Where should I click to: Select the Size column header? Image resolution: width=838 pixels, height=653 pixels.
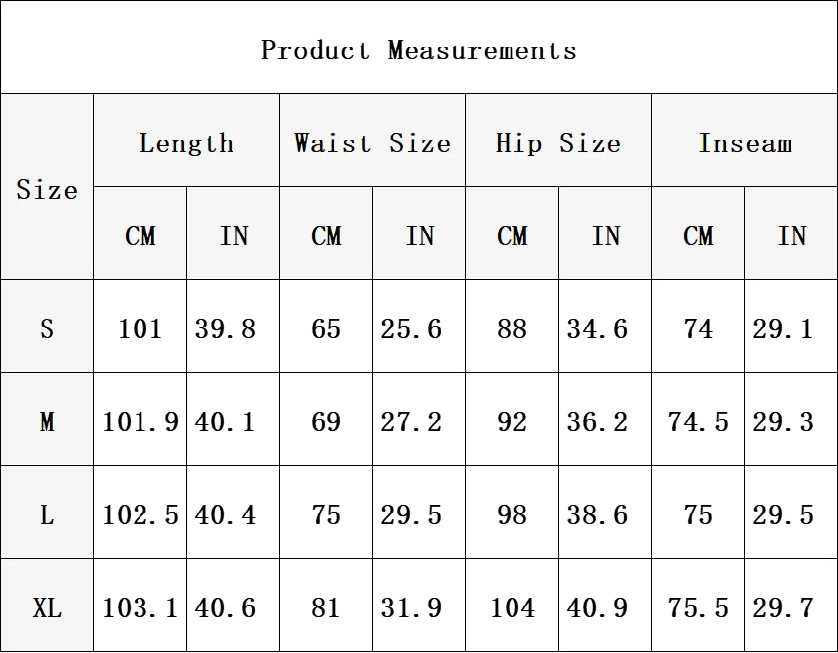[47, 189]
